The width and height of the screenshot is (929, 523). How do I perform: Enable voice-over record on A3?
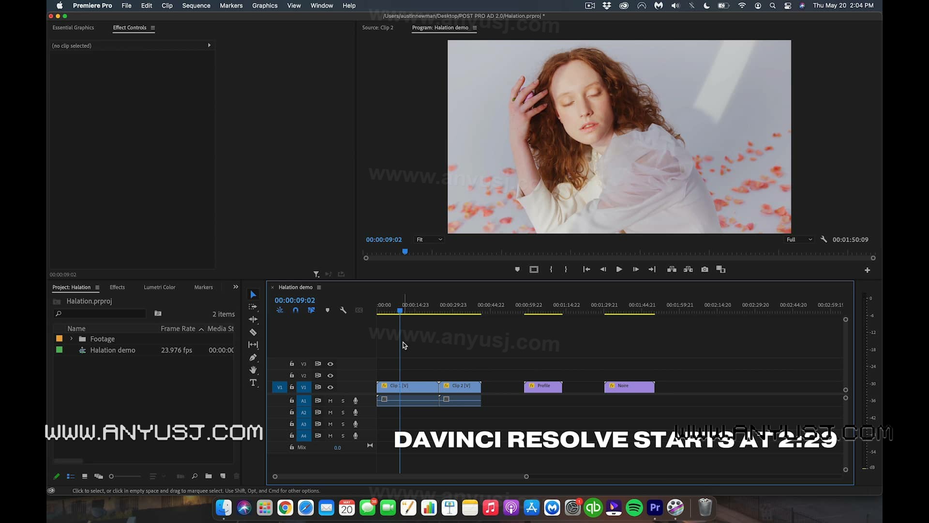356,424
